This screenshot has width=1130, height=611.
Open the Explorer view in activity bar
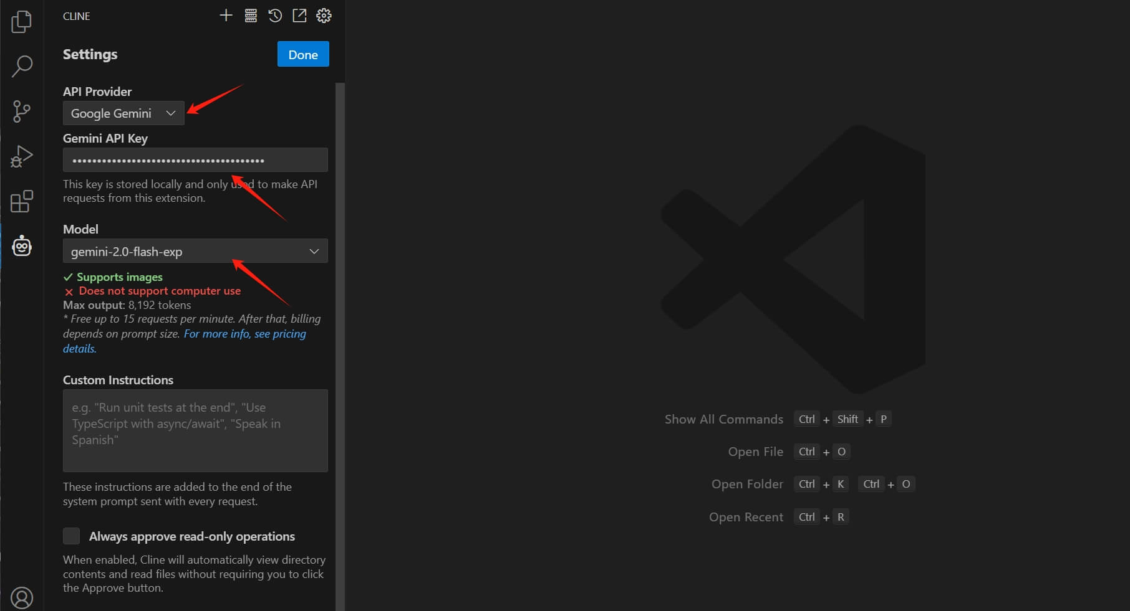click(22, 22)
